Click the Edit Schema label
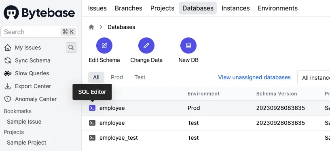The image size is (330, 151). (x=104, y=60)
